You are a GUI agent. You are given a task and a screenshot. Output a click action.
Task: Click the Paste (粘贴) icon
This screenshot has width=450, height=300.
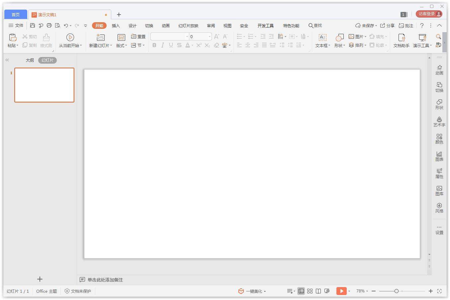[x=12, y=37]
